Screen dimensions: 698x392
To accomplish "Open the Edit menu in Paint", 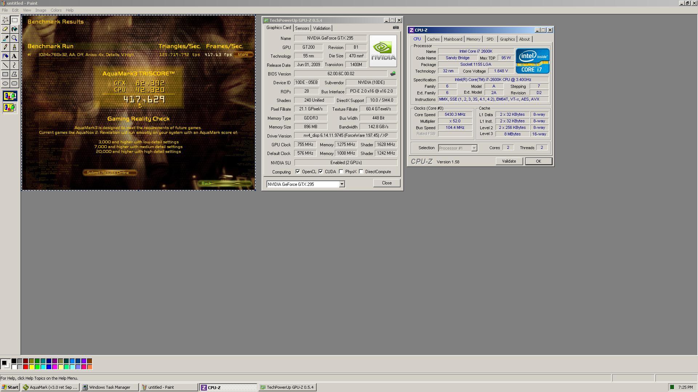I will (15, 10).
